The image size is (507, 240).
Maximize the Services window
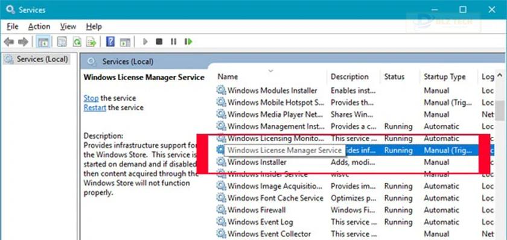click(463, 10)
